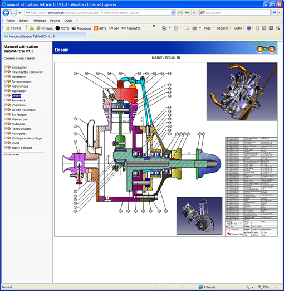Click the browser Back arrow button
Viewport: 284px width, 291px height.
[6, 13]
